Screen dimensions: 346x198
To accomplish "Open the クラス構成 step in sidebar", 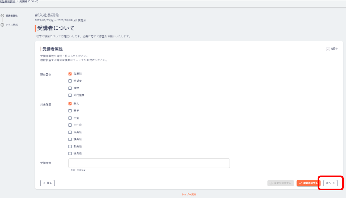I will (x=12, y=25).
